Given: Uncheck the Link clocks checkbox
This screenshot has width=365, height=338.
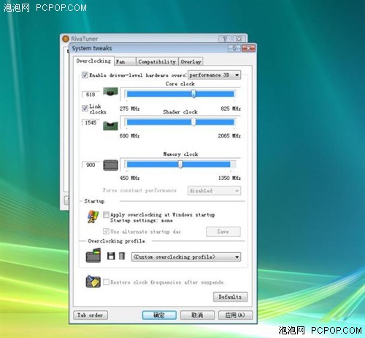Looking at the screenshot, I should tap(85, 108).
